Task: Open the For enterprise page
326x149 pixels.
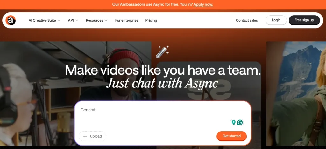Action: coord(127,20)
